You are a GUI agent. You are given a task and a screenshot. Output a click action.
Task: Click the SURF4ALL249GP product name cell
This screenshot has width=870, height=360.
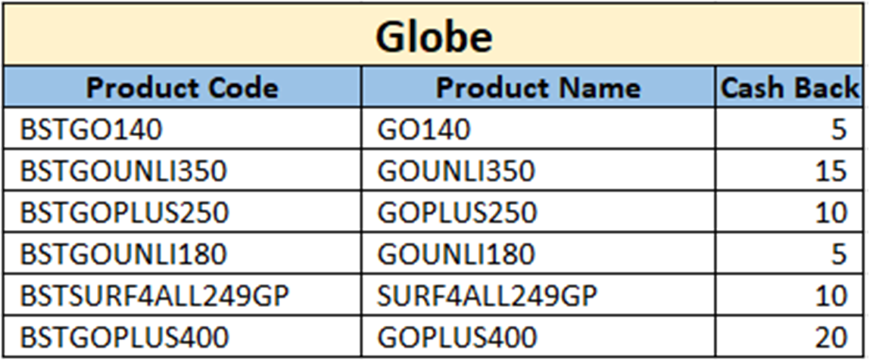(x=488, y=296)
